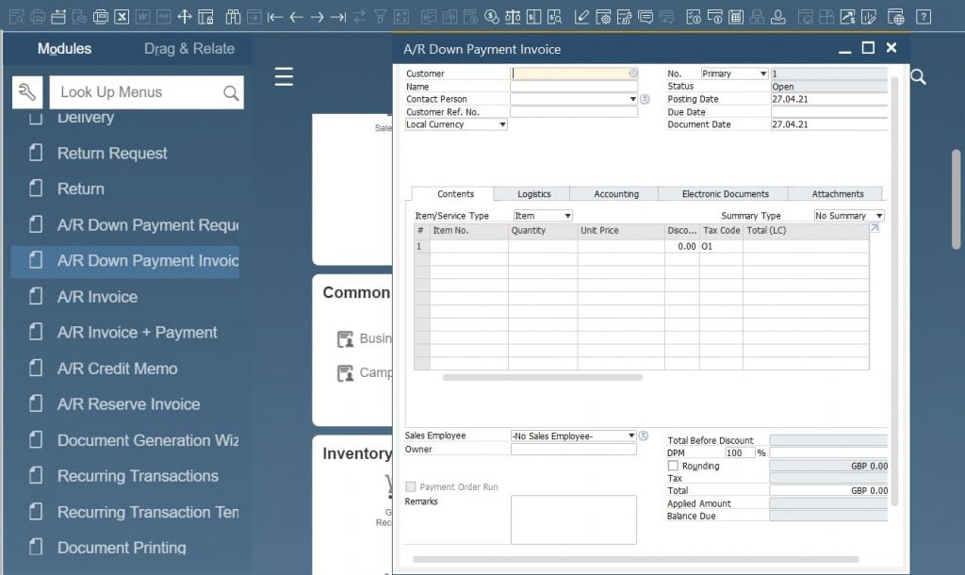This screenshot has width=965, height=575.
Task: Collapse the sidebar using the hamburger toggle
Action: coord(284,78)
